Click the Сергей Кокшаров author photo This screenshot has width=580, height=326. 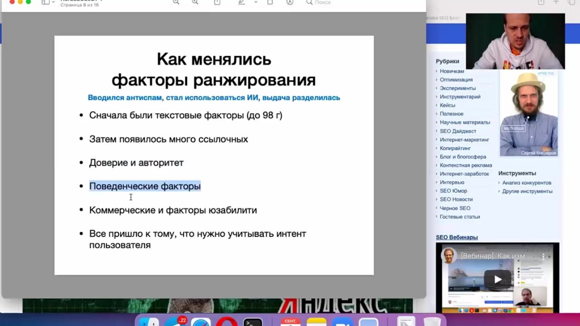pyautogui.click(x=528, y=113)
